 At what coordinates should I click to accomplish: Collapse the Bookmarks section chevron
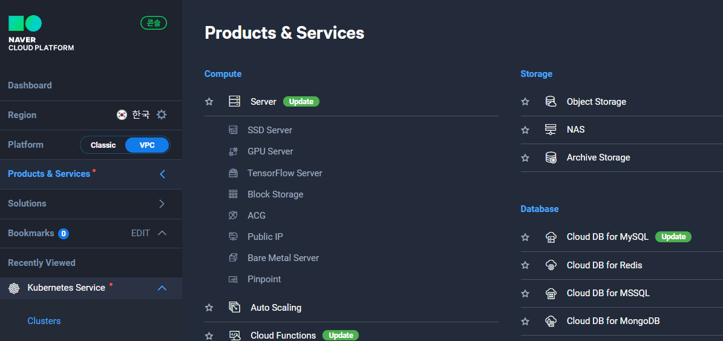(162, 233)
